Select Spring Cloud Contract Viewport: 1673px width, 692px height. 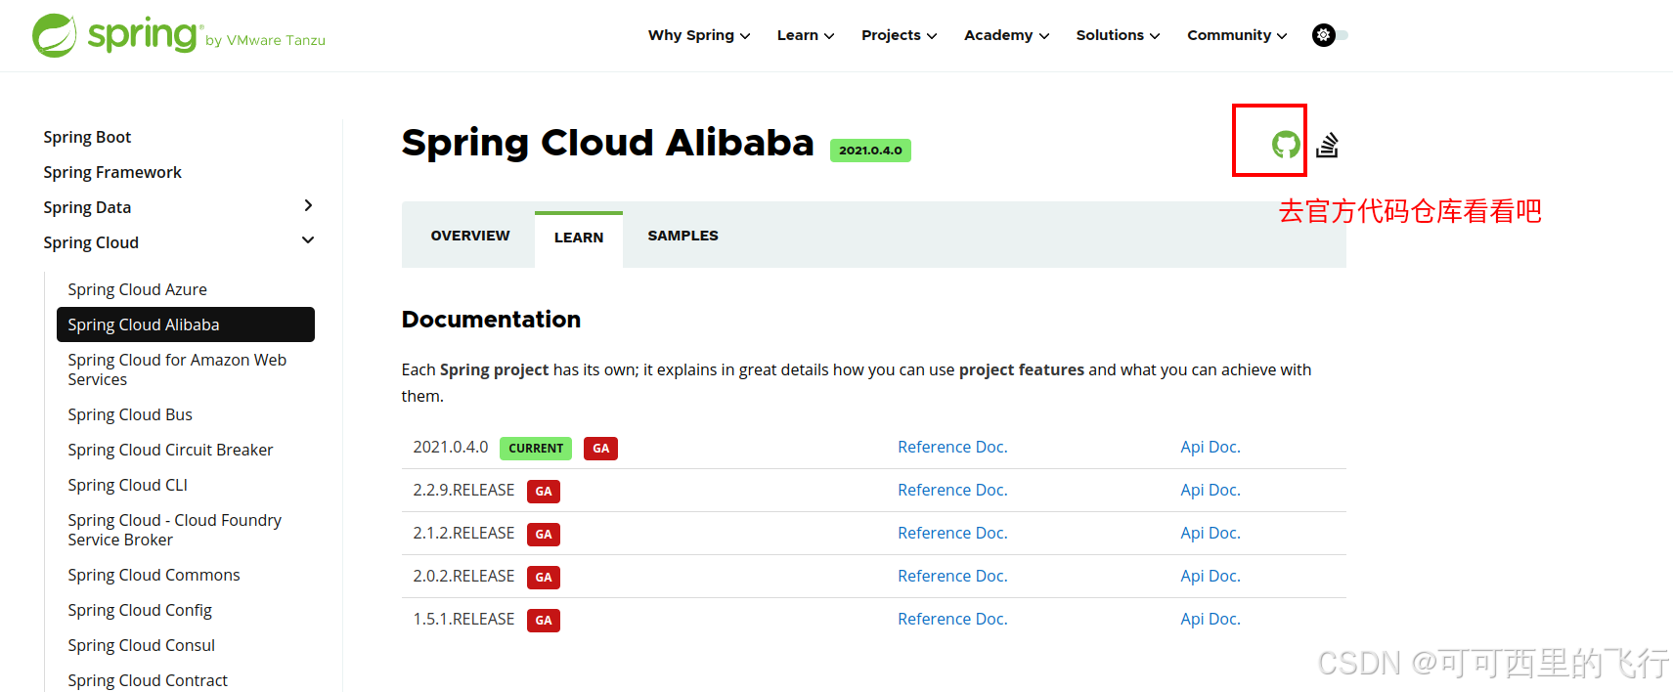point(148,680)
